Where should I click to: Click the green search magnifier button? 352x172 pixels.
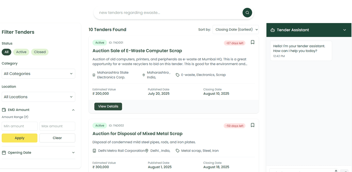[247, 13]
